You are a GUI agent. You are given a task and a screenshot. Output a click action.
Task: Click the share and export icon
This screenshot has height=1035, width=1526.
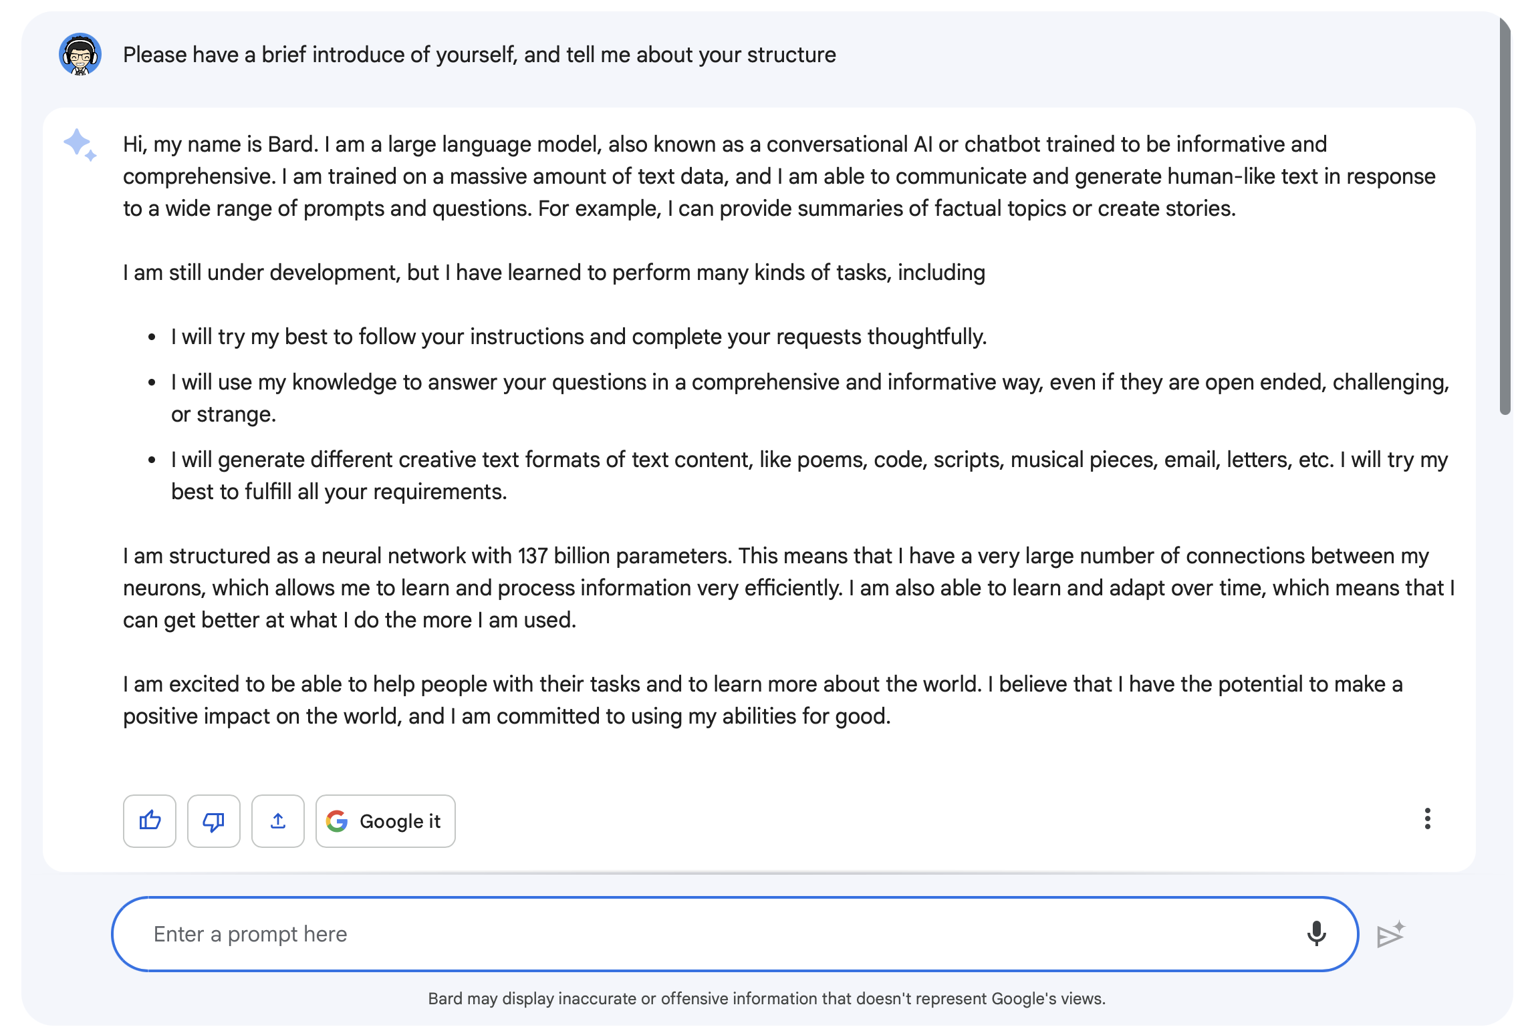click(x=278, y=821)
